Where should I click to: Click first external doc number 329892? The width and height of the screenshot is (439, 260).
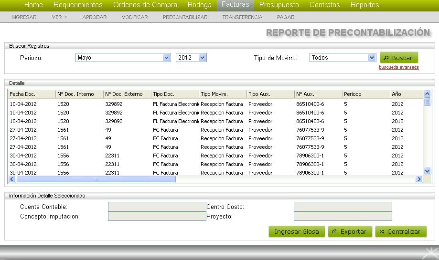114,104
